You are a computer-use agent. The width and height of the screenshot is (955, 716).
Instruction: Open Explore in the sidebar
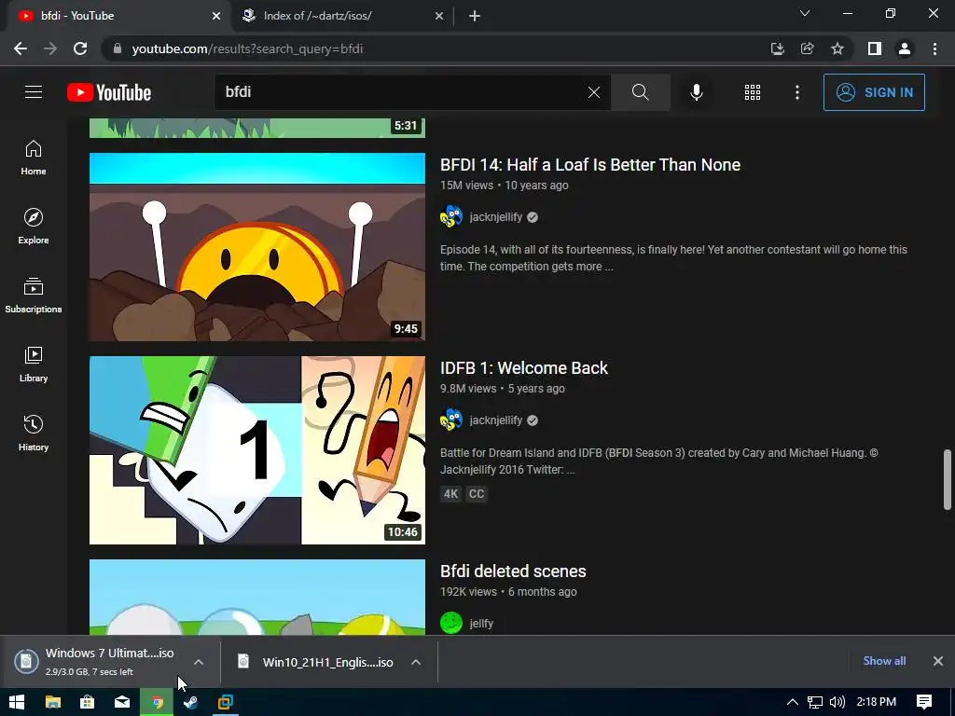pos(34,227)
